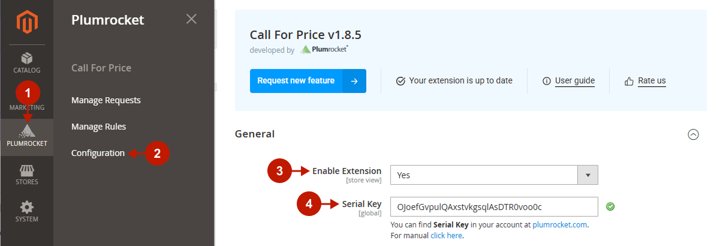Open the Stores sidebar menu

26,175
